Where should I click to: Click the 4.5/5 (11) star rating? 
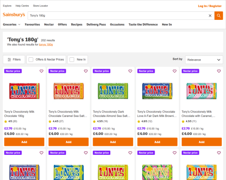coord(189,121)
